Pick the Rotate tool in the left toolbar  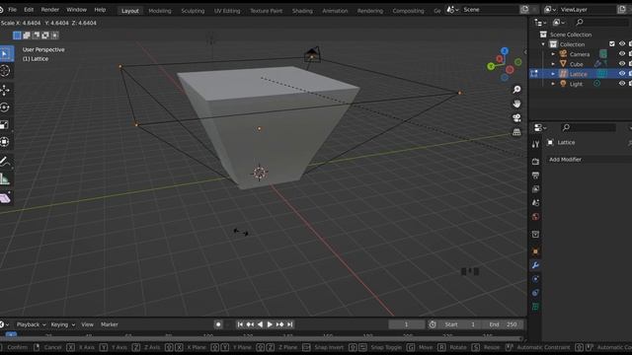point(5,107)
